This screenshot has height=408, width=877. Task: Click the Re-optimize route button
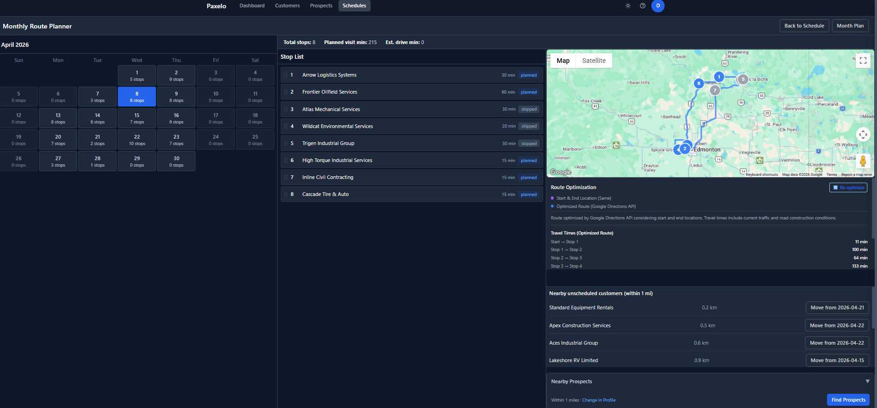tap(848, 187)
